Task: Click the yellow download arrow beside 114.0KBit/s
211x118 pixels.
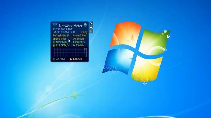Action: 54,46
